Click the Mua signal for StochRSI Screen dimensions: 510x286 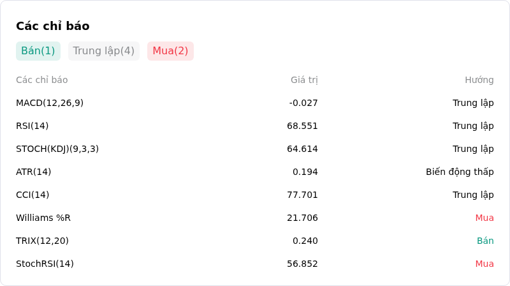pyautogui.click(x=484, y=264)
